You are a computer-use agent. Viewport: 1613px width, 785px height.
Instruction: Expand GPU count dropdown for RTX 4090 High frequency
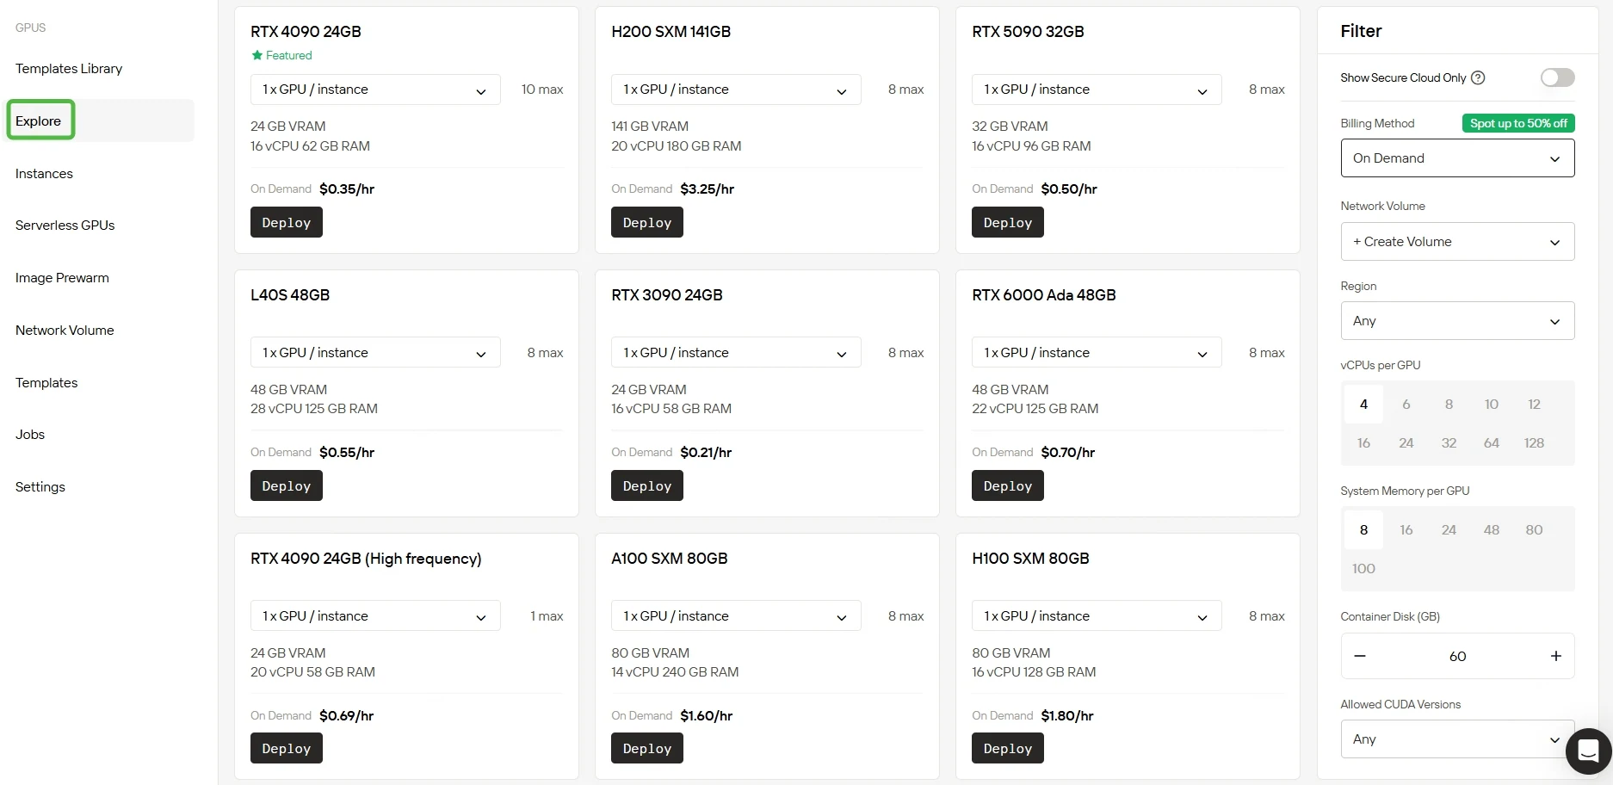(375, 616)
